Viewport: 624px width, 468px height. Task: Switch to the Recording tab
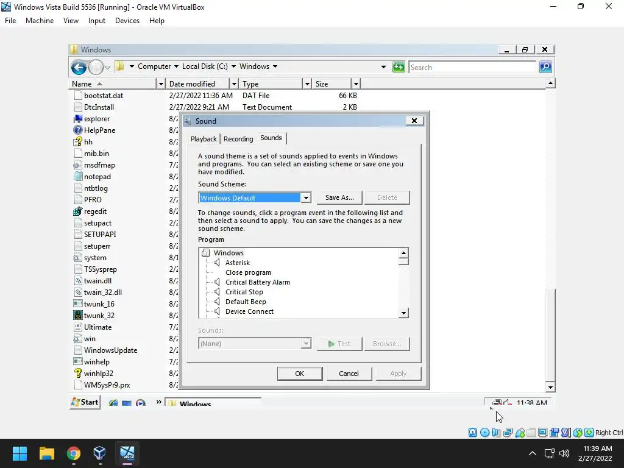click(238, 139)
